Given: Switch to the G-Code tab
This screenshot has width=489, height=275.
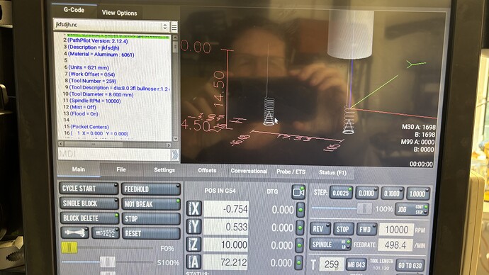Looking at the screenshot, I should 74,10.
